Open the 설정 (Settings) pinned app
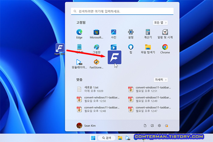 point(131,34)
